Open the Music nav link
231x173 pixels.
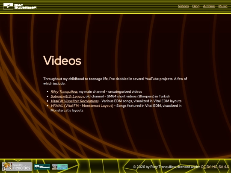pyautogui.click(x=223, y=6)
